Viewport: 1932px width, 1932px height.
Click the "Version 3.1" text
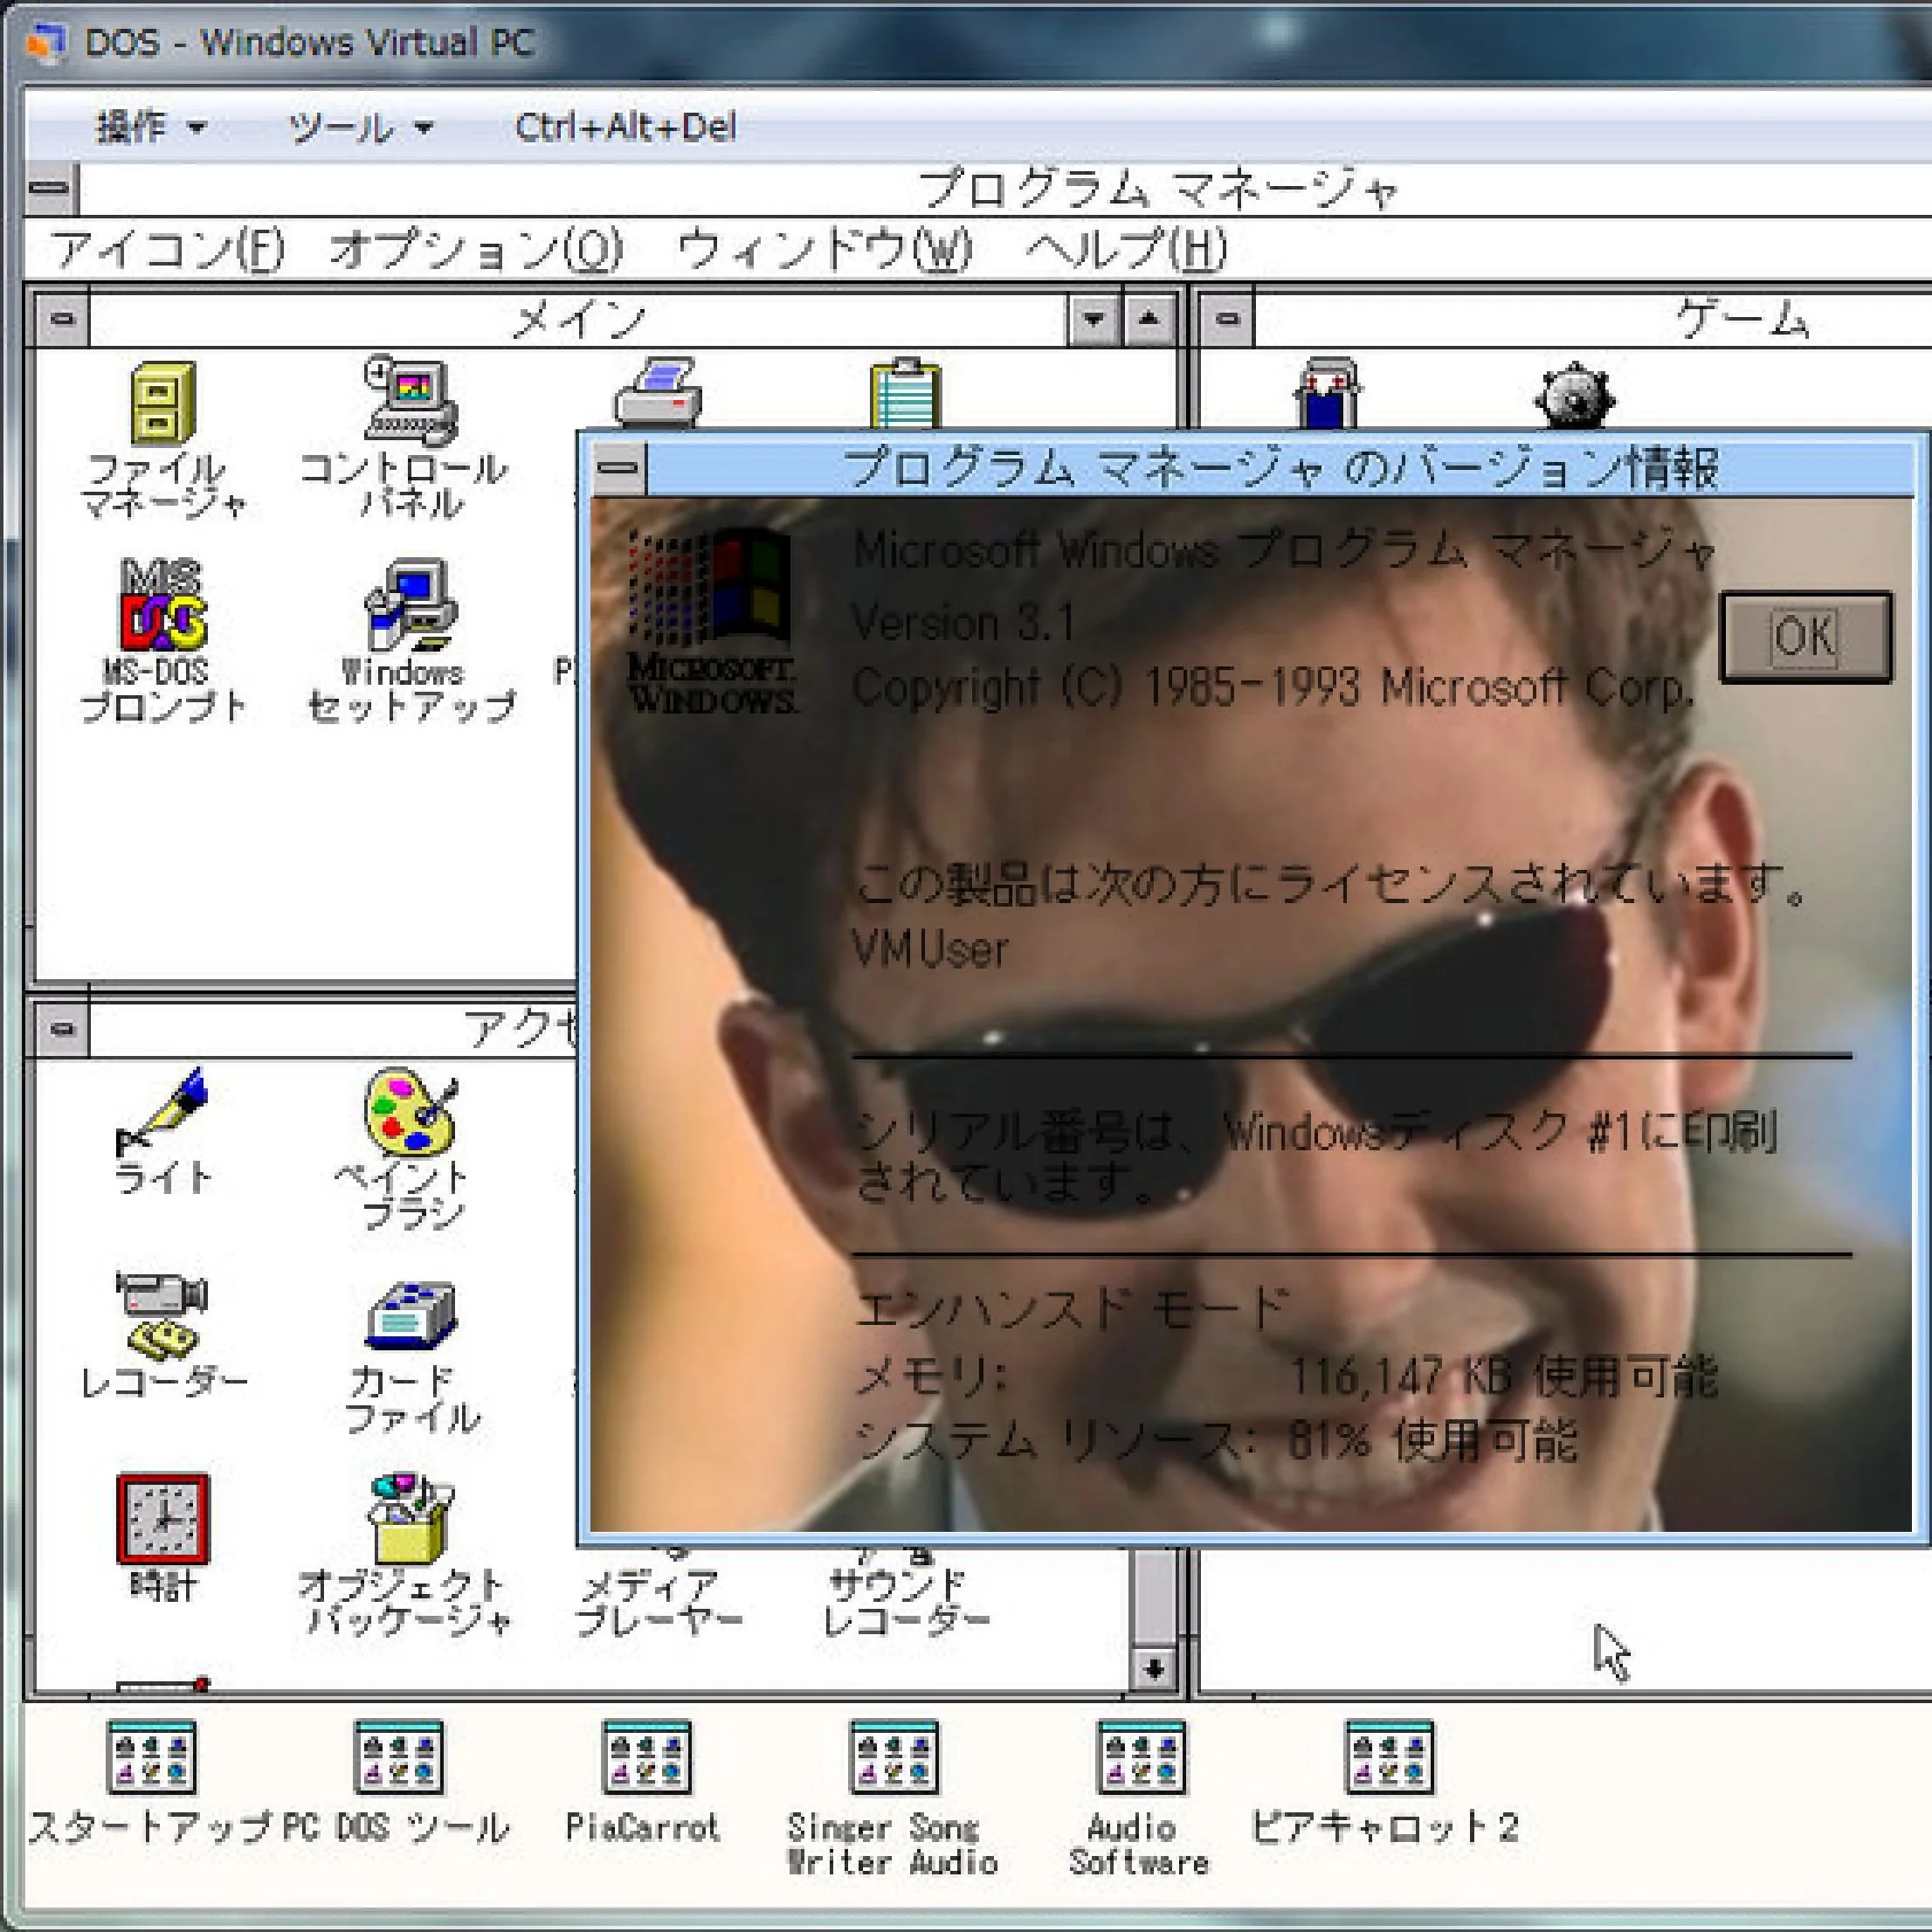[963, 622]
